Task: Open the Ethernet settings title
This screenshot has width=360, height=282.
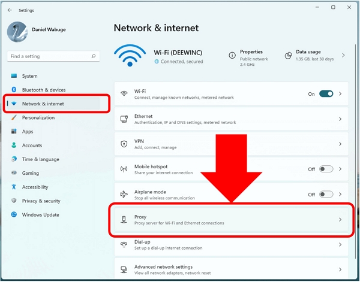Action: [x=143, y=116]
